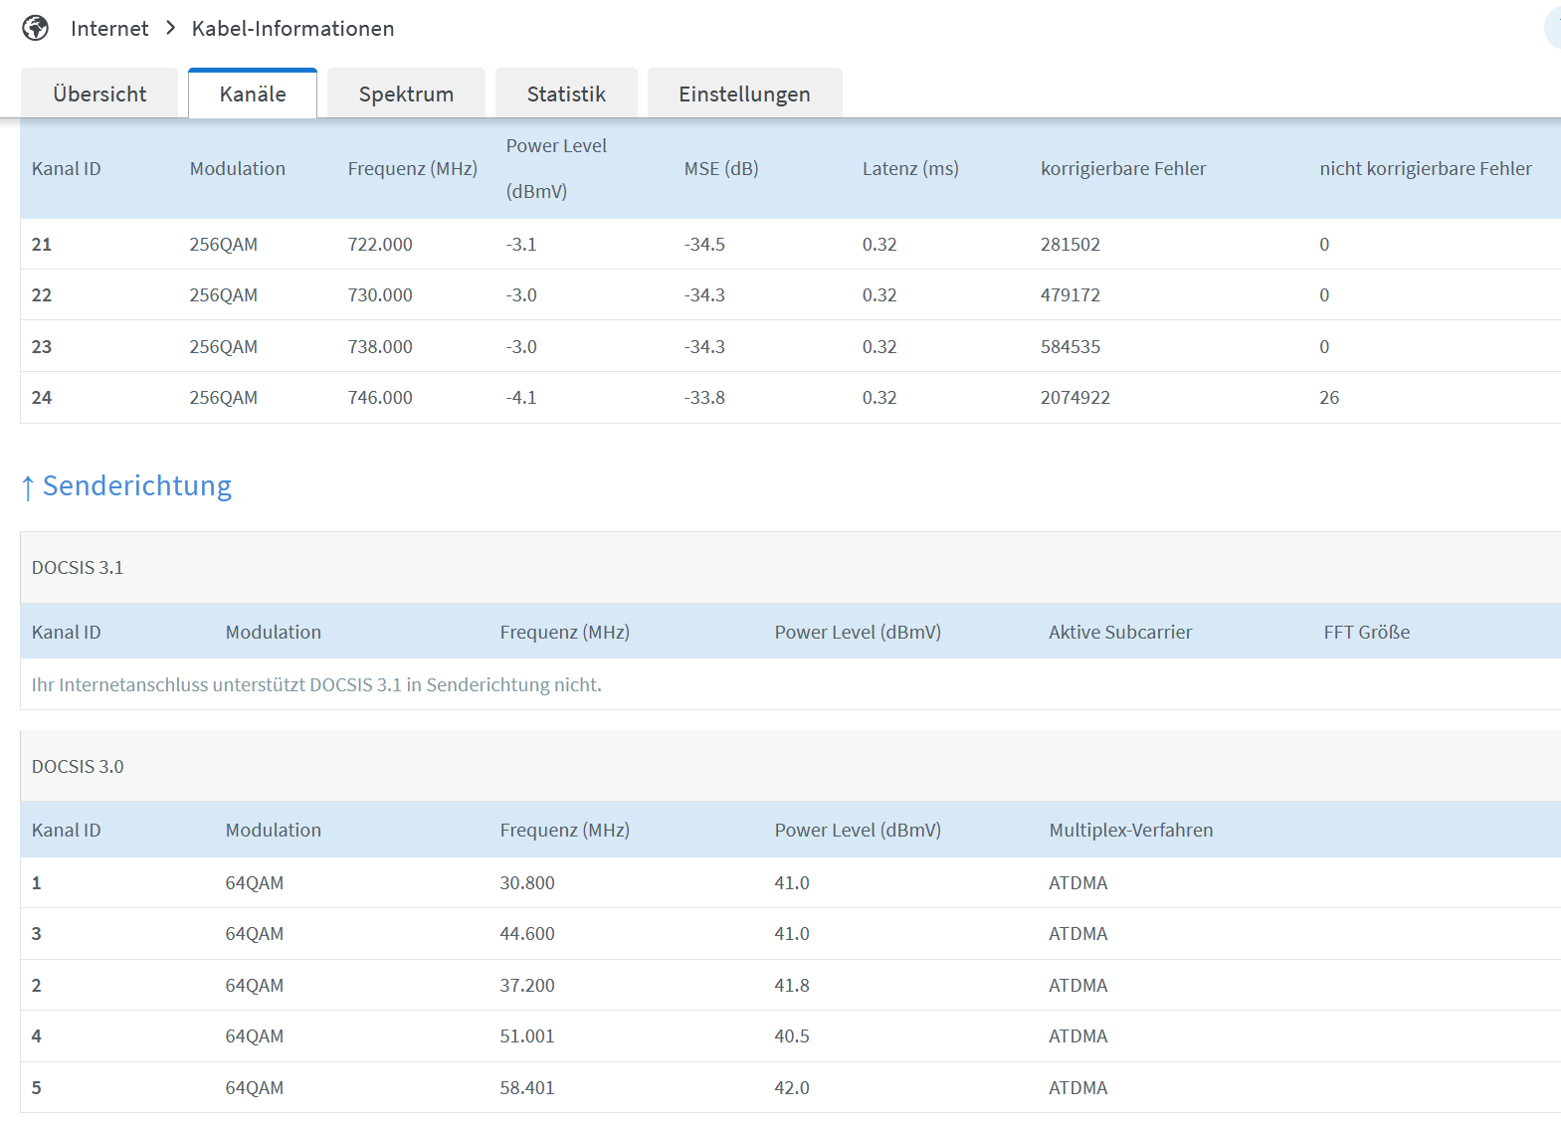Click 256QAM in the channel 21 row
1561x1127 pixels.
point(224,245)
